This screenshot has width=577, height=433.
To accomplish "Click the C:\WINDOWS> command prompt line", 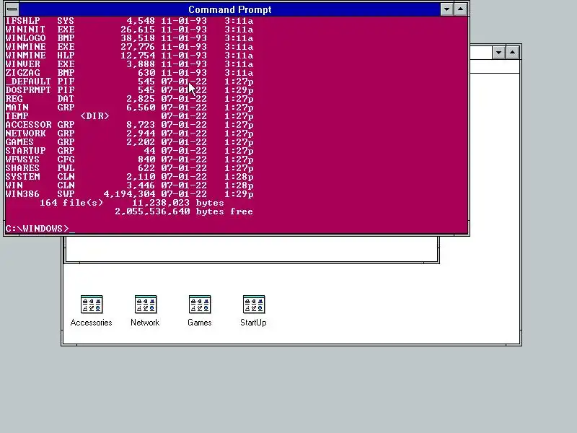I will click(x=40, y=229).
